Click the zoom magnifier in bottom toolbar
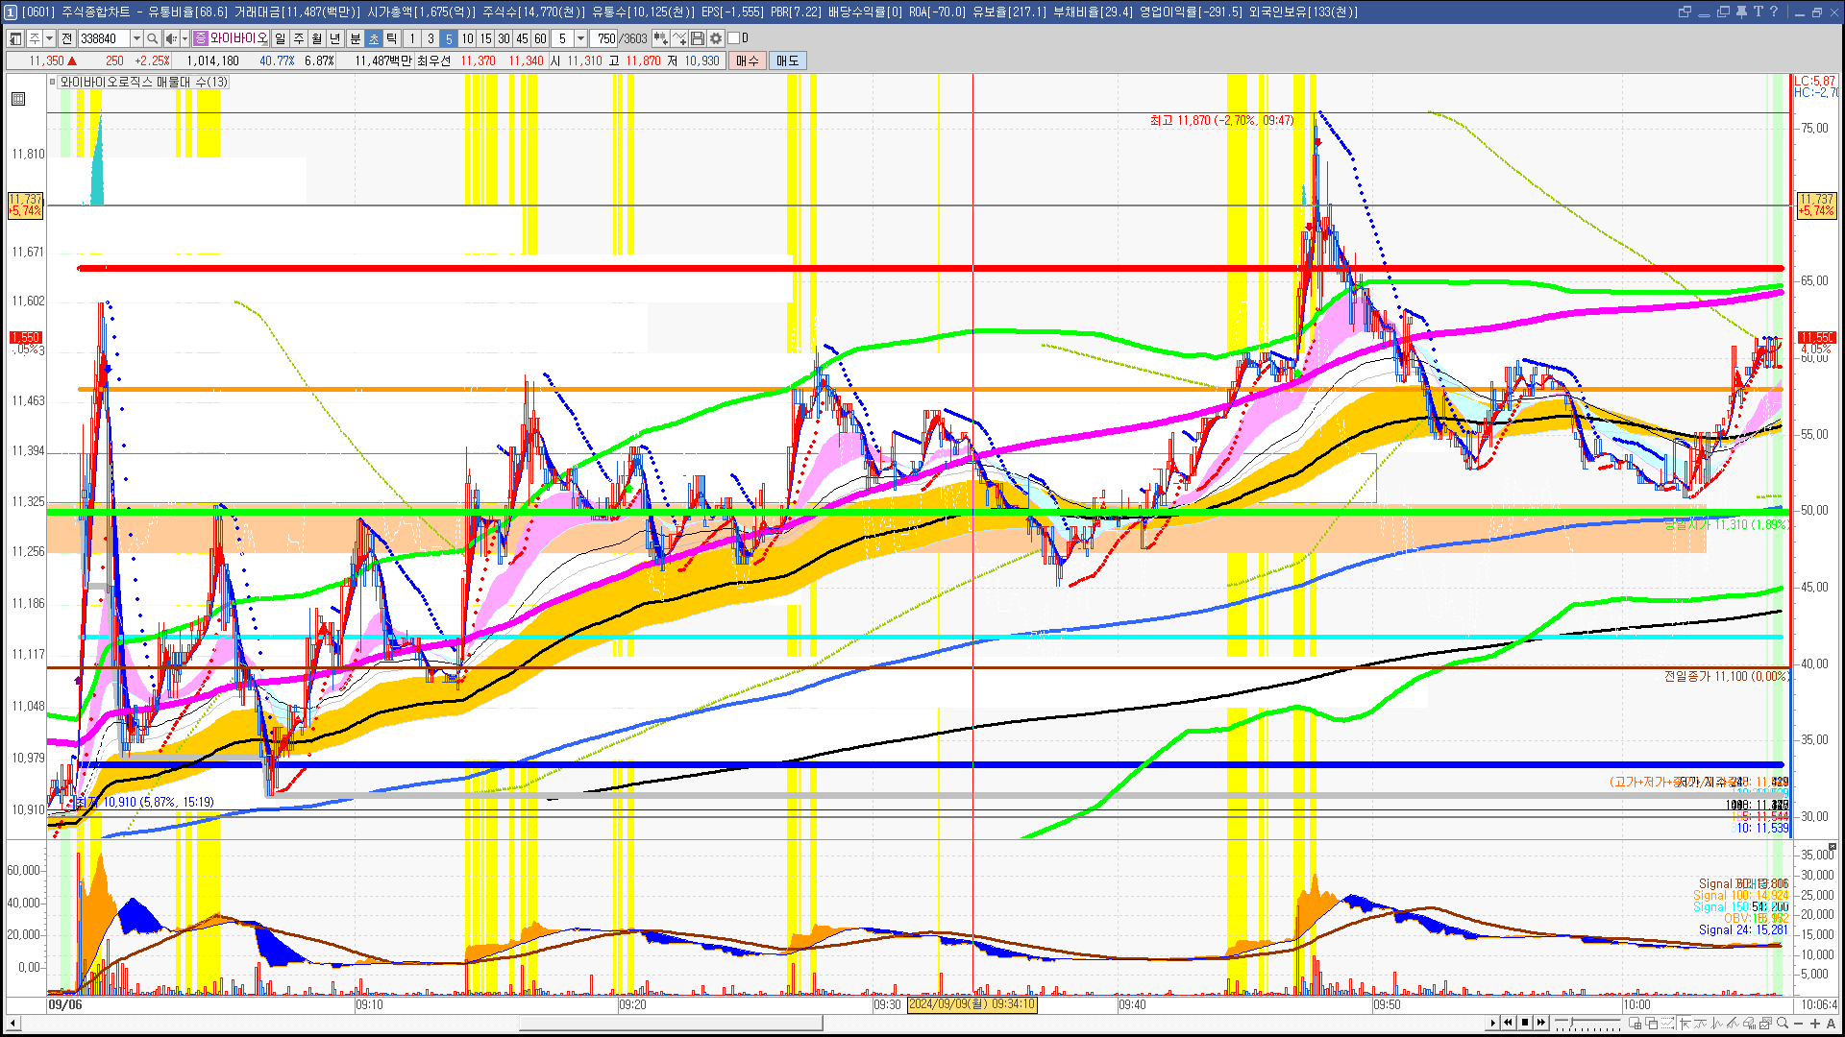1845x1037 pixels. tap(1783, 1024)
